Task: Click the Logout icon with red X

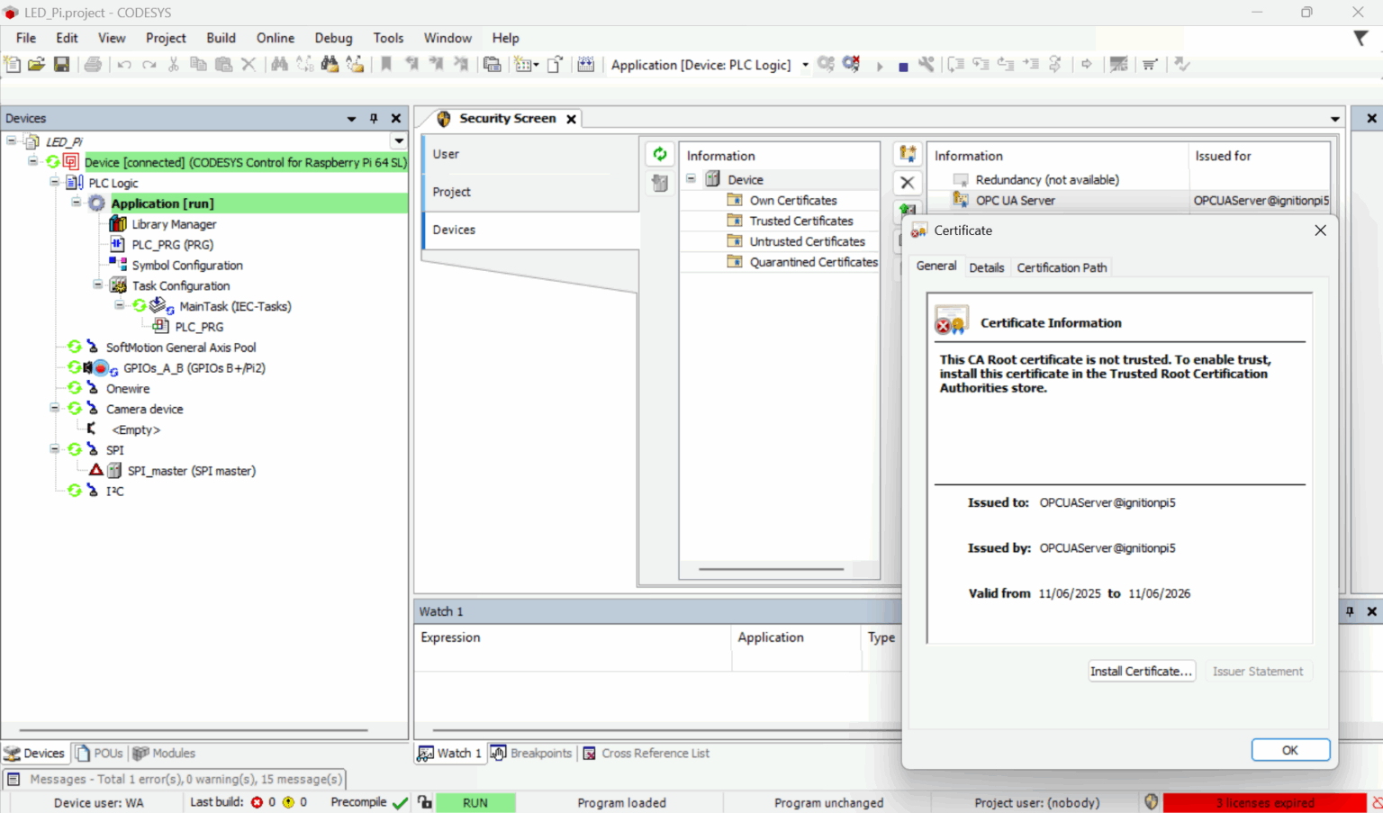Action: pyautogui.click(x=851, y=65)
